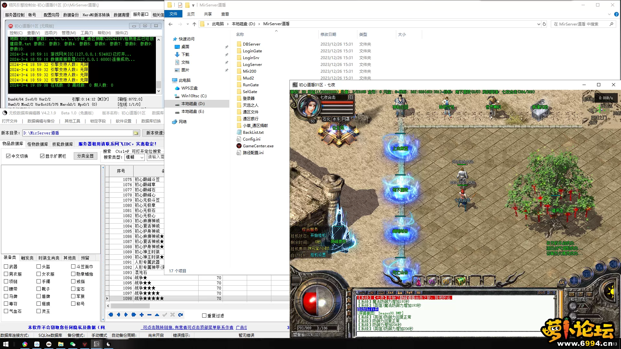This screenshot has width=621, height=349.
Task: Check the 武器 category checkbox
Action: click(x=6, y=267)
